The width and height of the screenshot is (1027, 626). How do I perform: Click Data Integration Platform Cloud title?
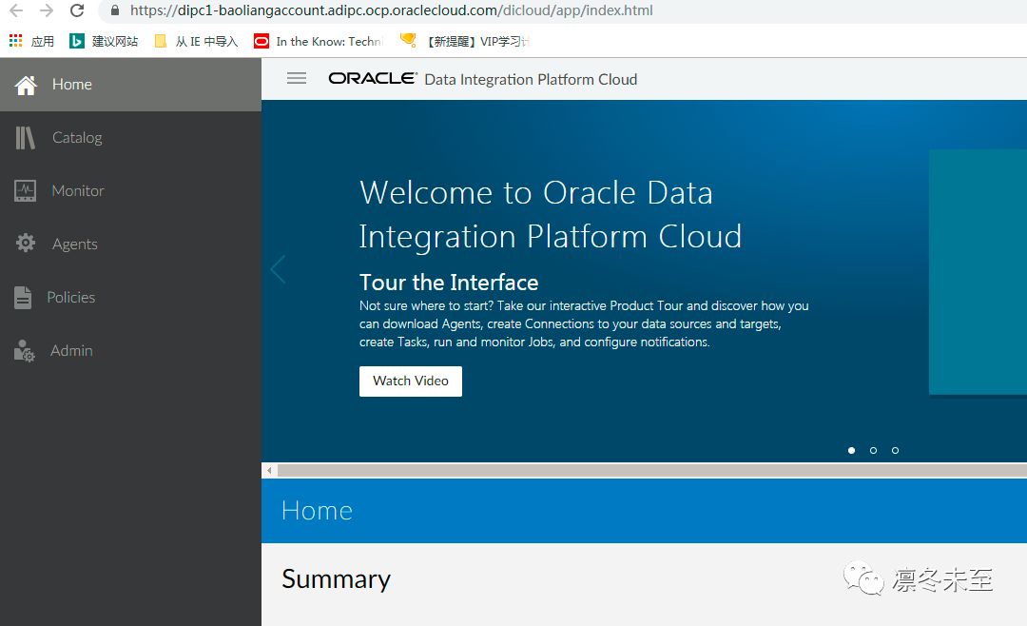click(x=531, y=79)
